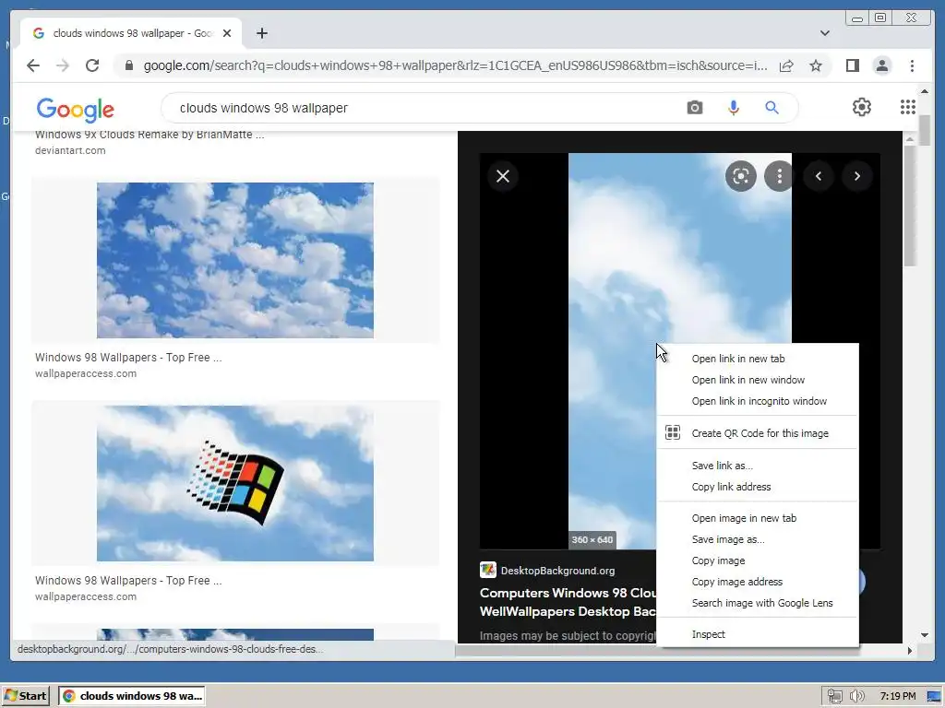Select Save image as…

point(757,539)
